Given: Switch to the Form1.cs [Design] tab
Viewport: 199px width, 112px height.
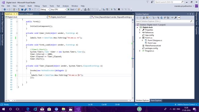Looking at the screenshot, I should click(x=26, y=14).
